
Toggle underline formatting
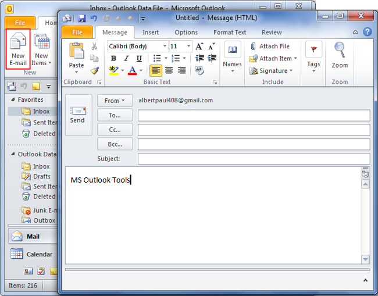click(x=139, y=58)
